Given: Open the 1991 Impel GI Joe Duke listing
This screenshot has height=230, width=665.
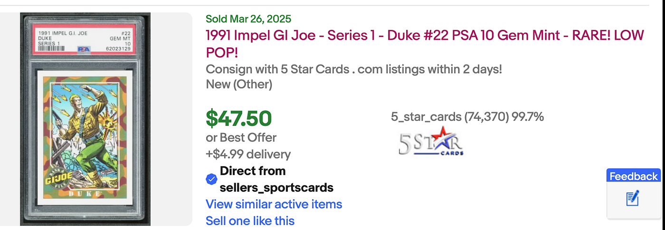Looking at the screenshot, I should point(425,44).
